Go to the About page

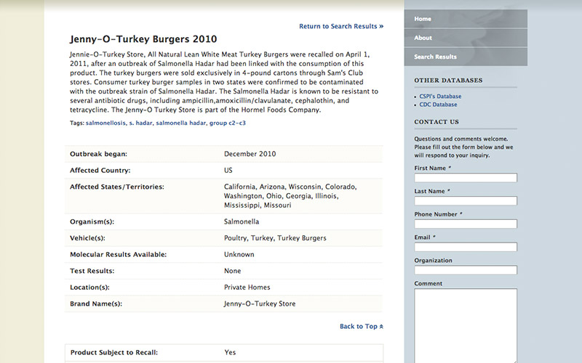tap(423, 38)
